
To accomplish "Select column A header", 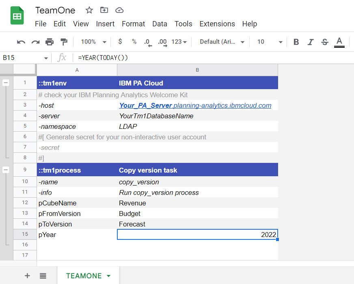I will [77, 70].
